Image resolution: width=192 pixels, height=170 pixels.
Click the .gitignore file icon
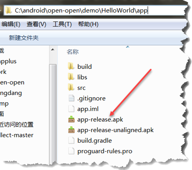(71, 98)
